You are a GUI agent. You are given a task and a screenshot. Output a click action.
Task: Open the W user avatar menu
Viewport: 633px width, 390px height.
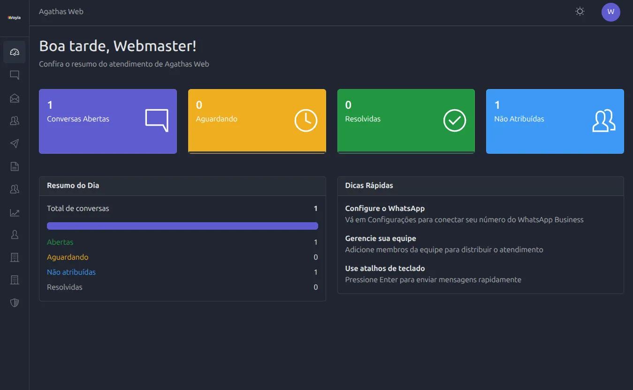(x=610, y=12)
